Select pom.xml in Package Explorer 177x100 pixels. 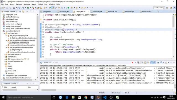(11, 73)
